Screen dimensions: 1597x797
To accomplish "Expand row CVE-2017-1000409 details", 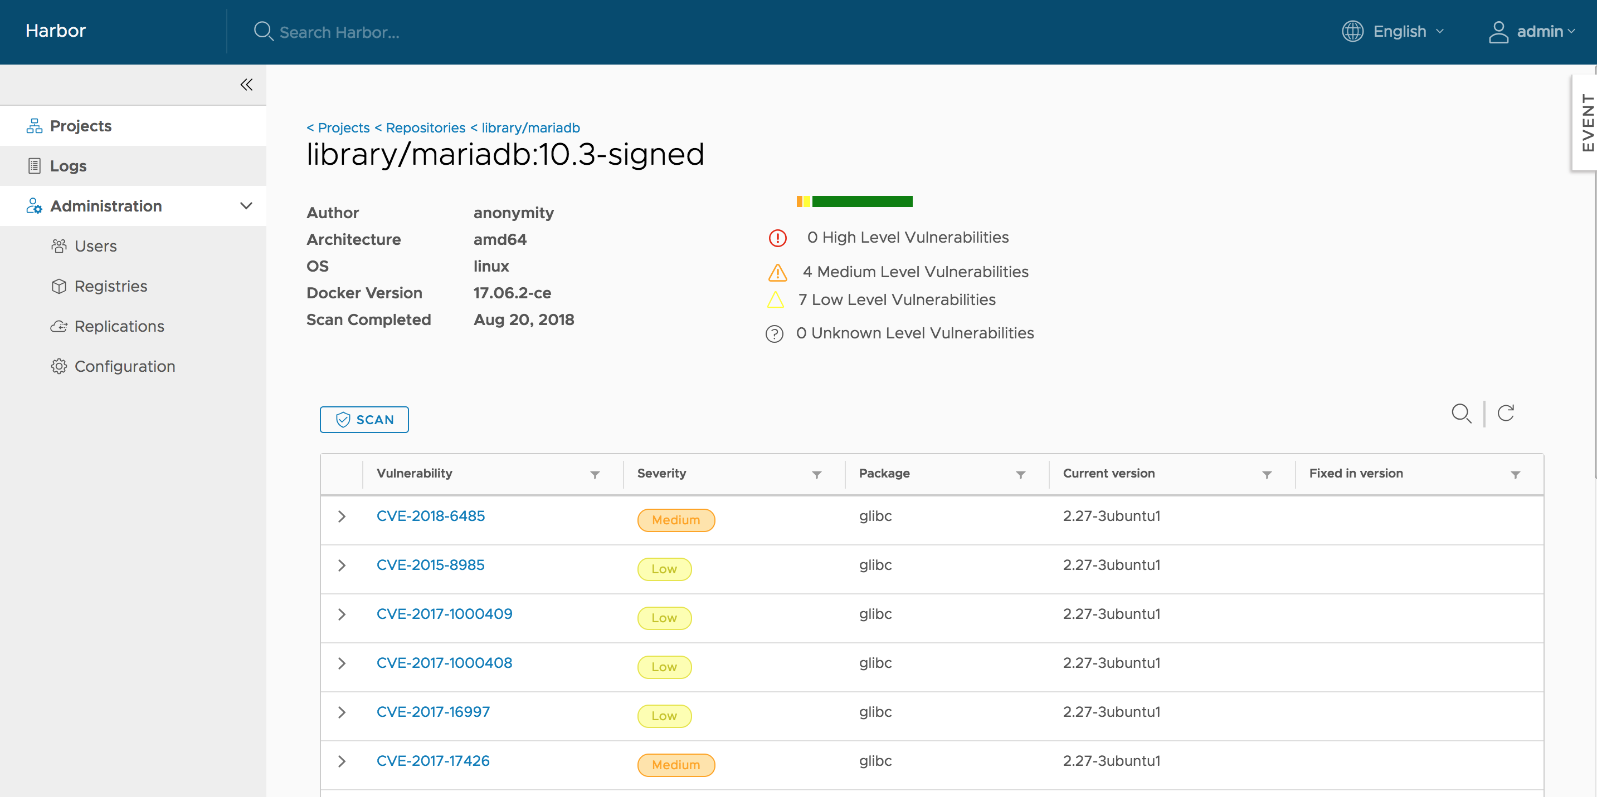I will pos(342,614).
